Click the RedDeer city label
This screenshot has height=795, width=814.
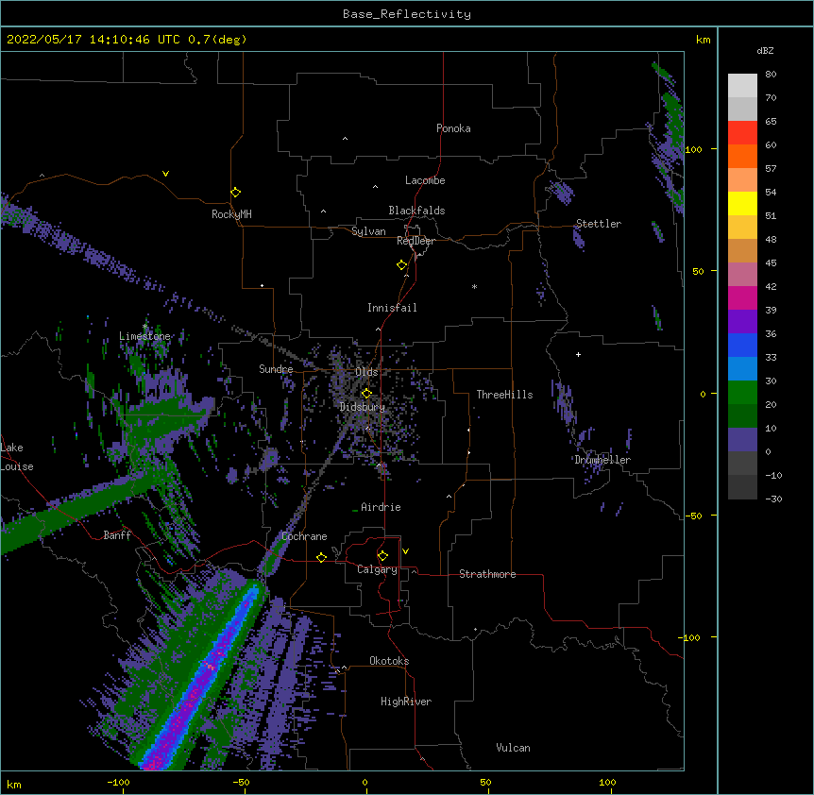[415, 241]
